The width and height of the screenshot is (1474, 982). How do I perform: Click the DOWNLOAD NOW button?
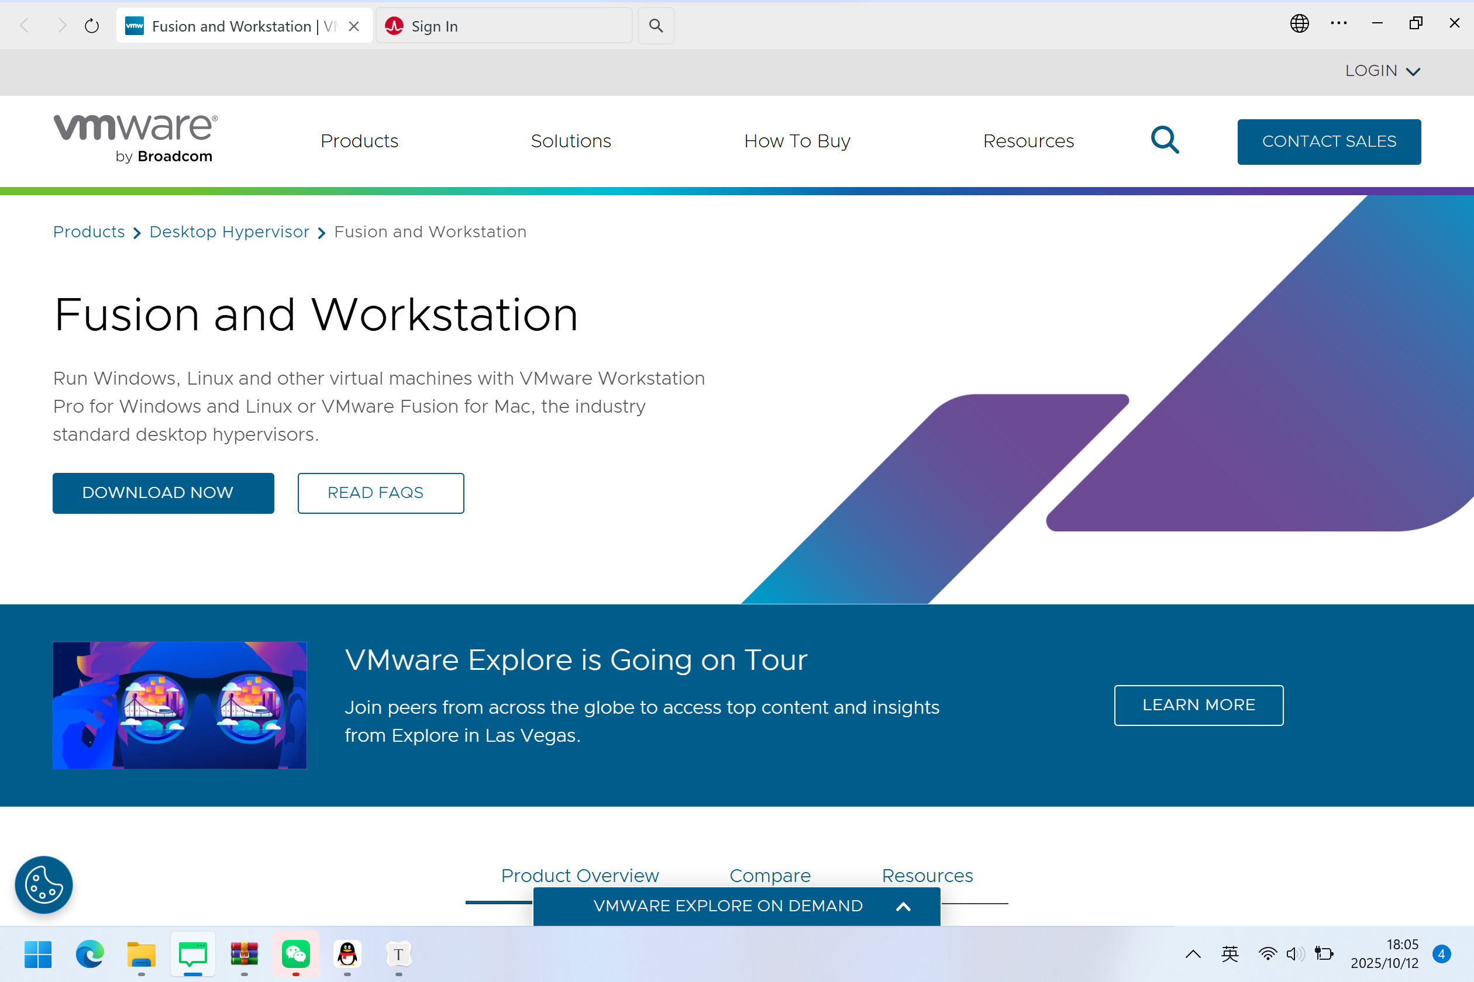tap(163, 493)
